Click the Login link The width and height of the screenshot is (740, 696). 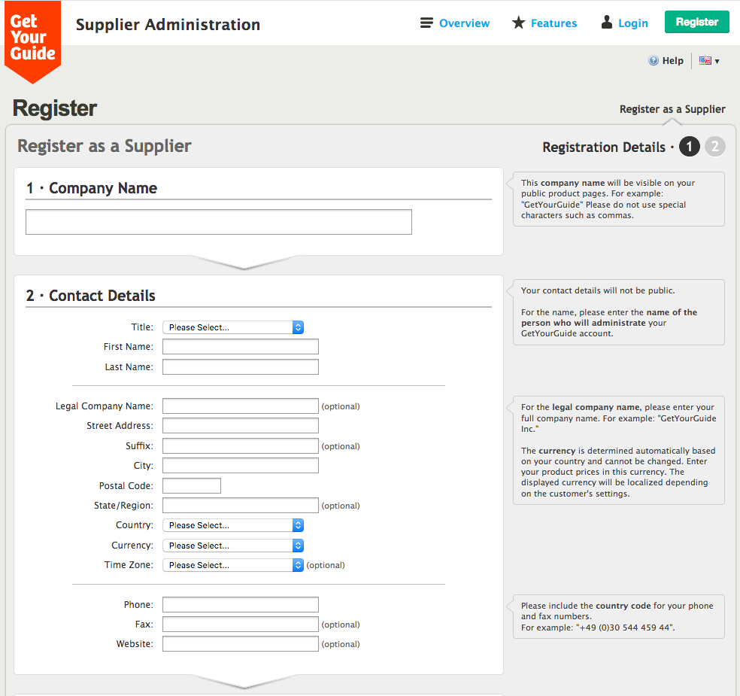coord(632,23)
